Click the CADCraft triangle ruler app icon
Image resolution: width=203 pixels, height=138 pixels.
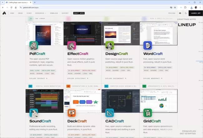point(110,113)
